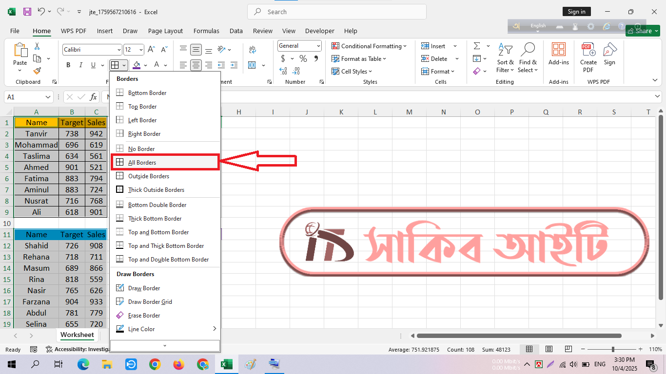Choose Thick Outside Borders option
This screenshot has width=666, height=374.
(x=156, y=190)
